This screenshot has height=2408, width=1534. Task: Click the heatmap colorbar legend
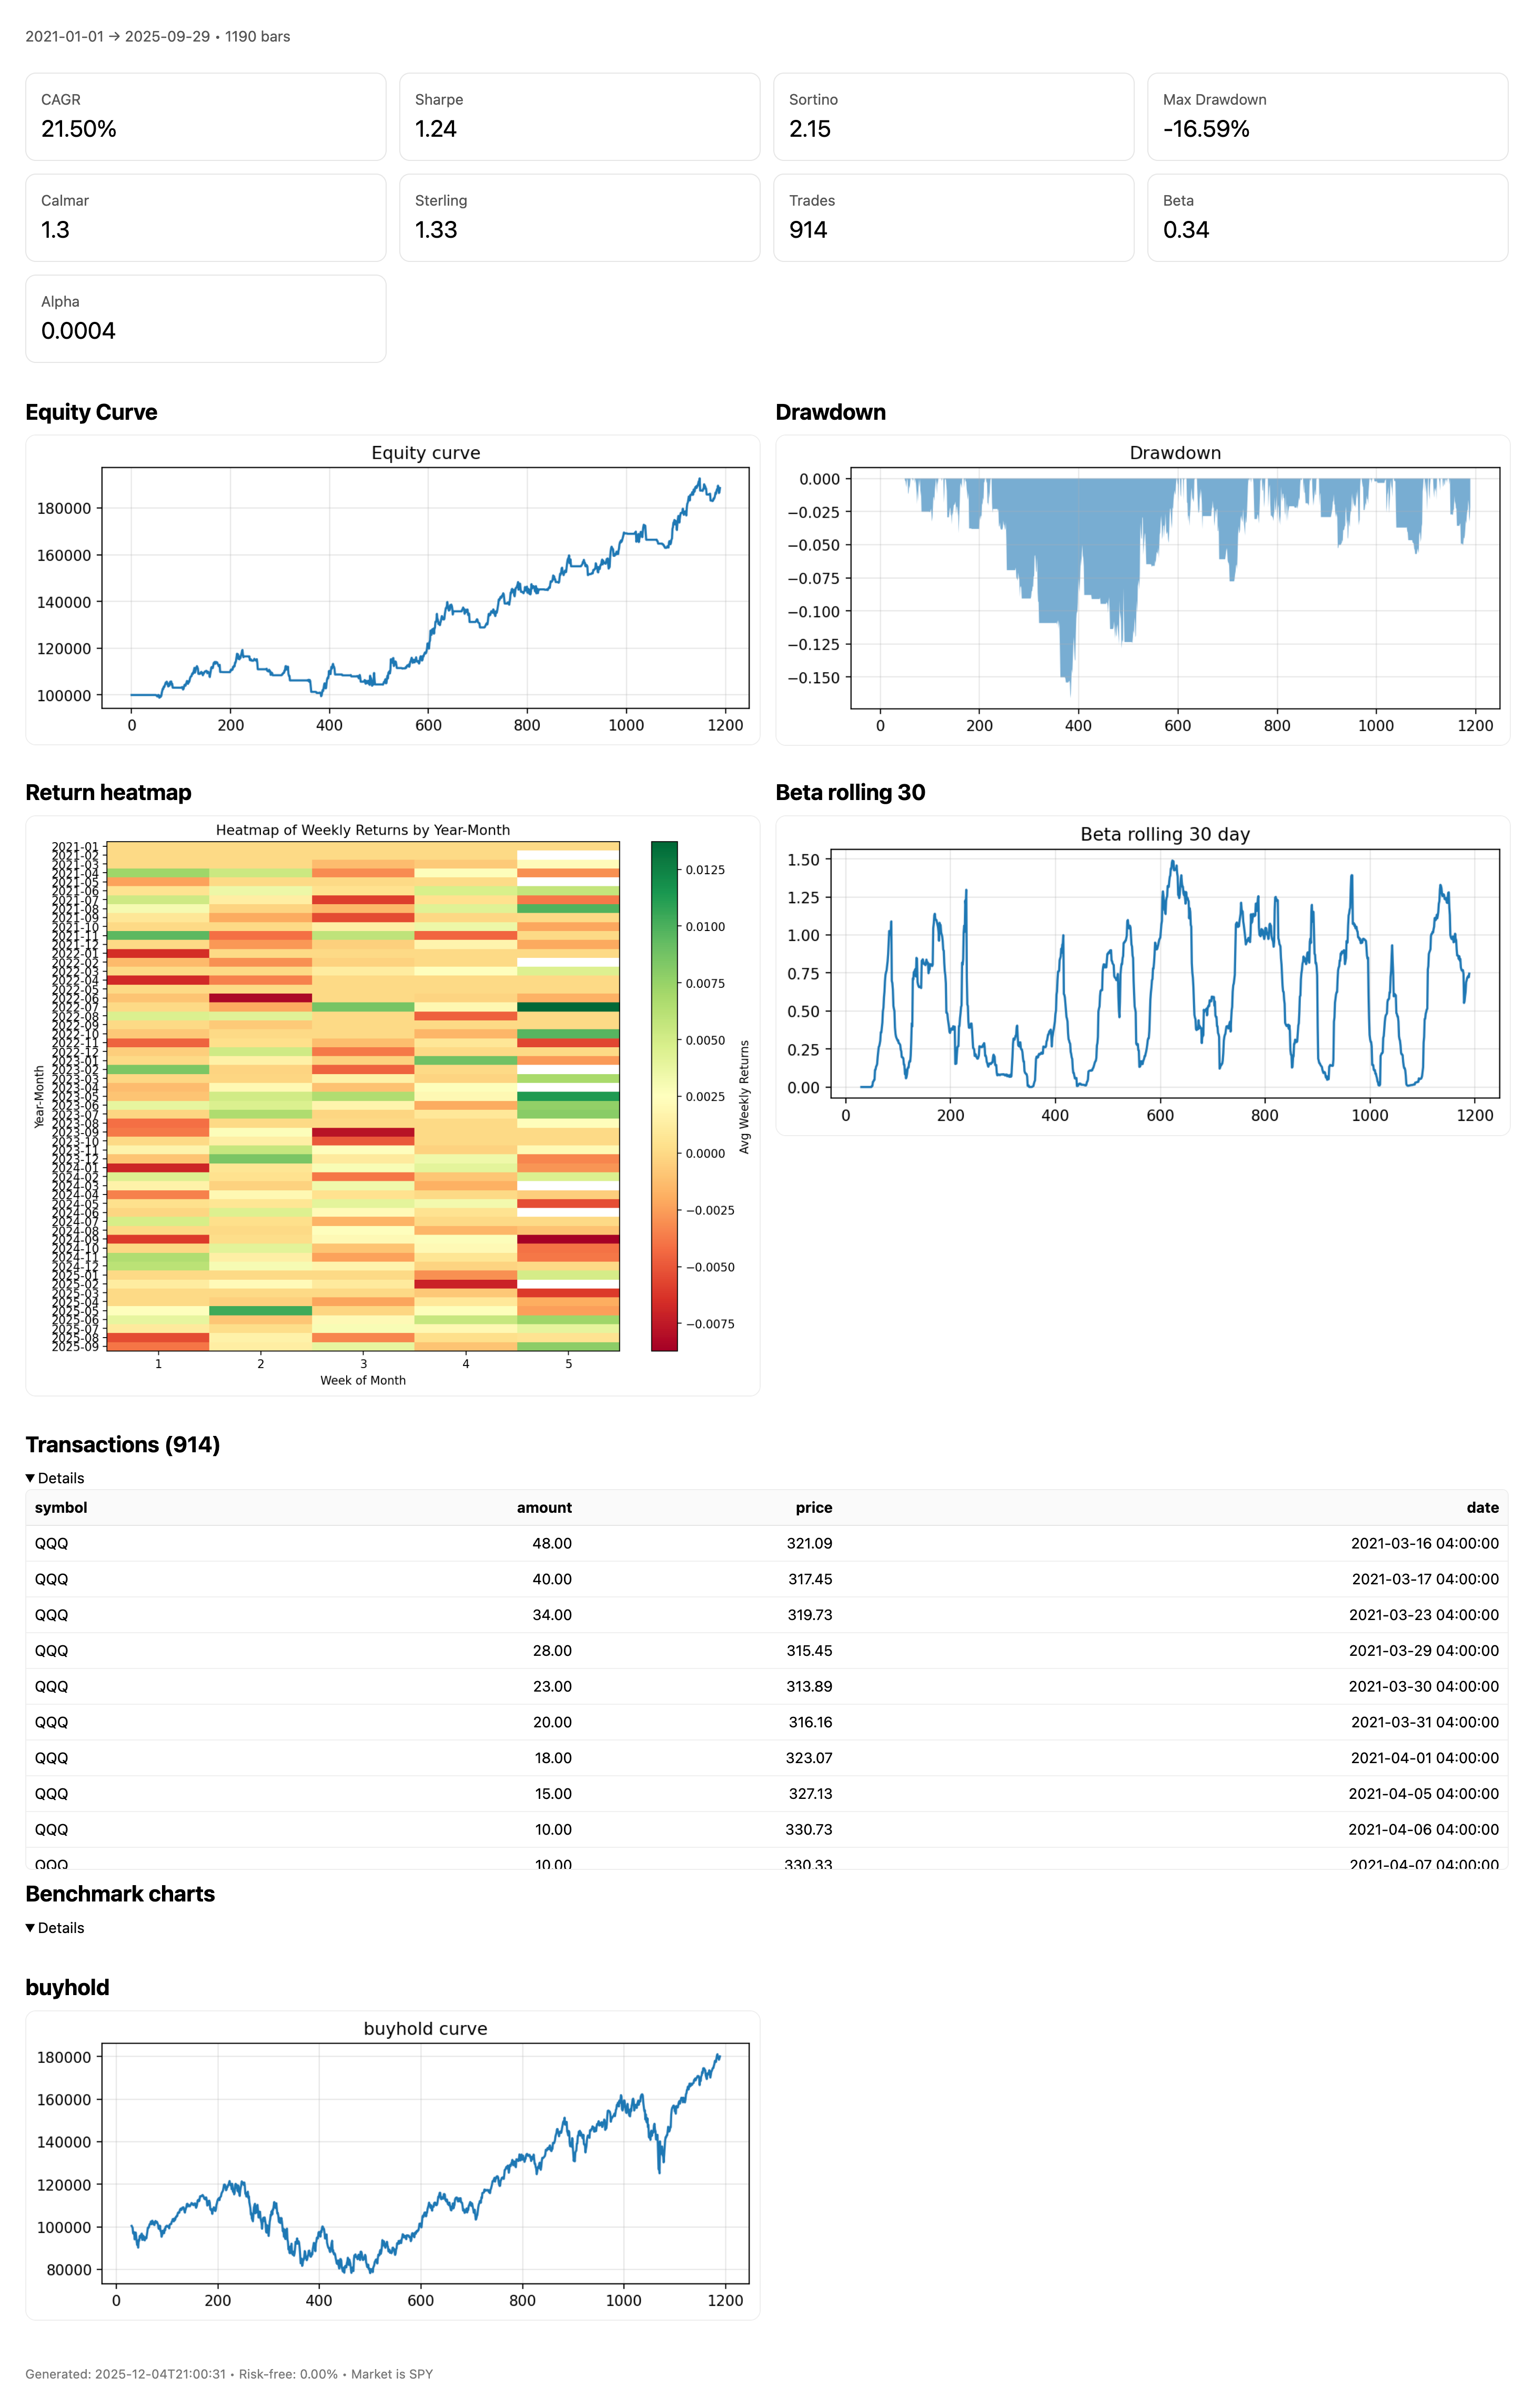coord(664,1096)
